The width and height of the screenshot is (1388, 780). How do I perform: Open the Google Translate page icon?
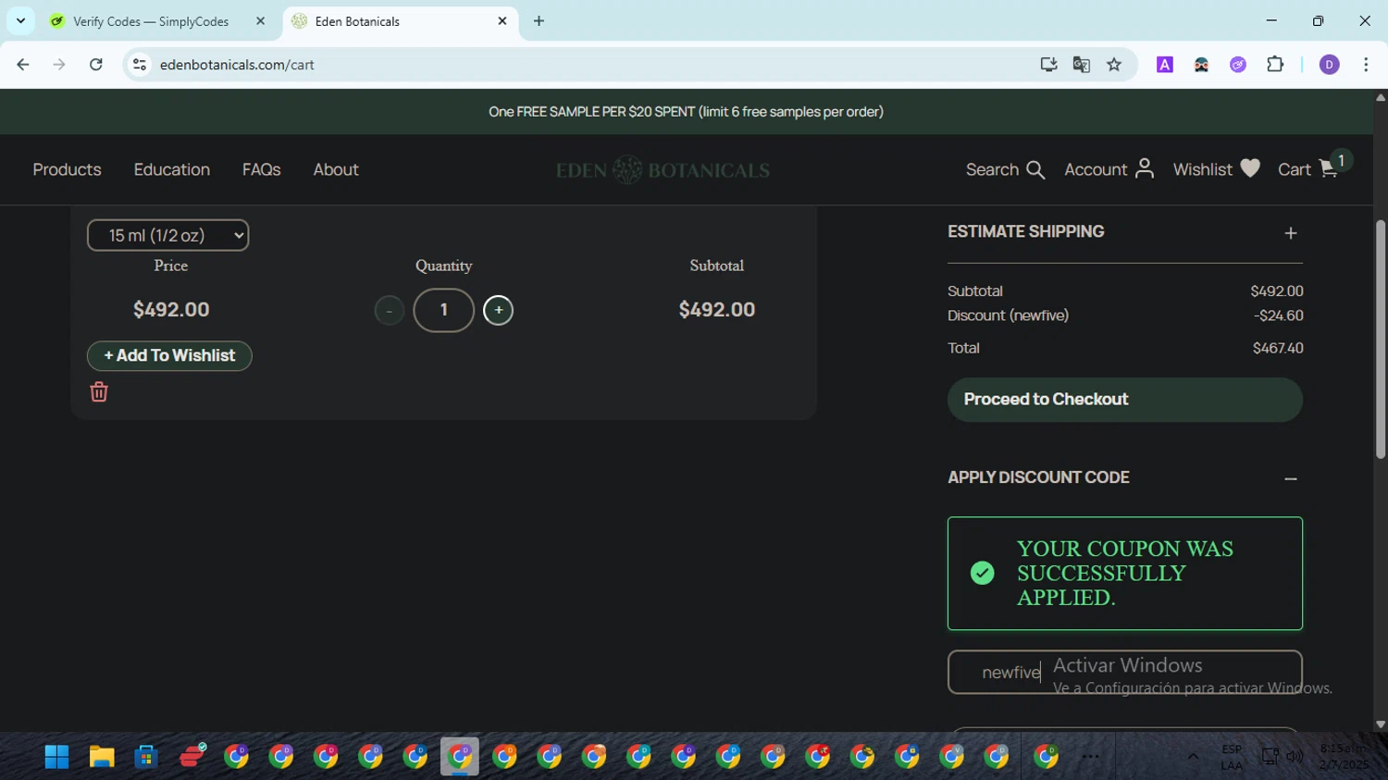pyautogui.click(x=1081, y=65)
